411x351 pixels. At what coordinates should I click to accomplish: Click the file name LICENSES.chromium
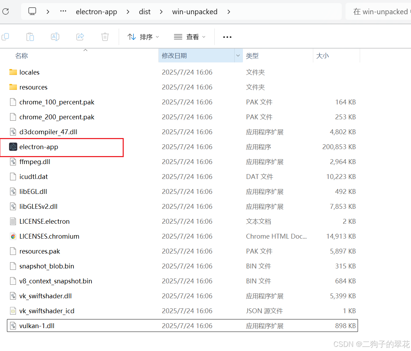(49, 236)
